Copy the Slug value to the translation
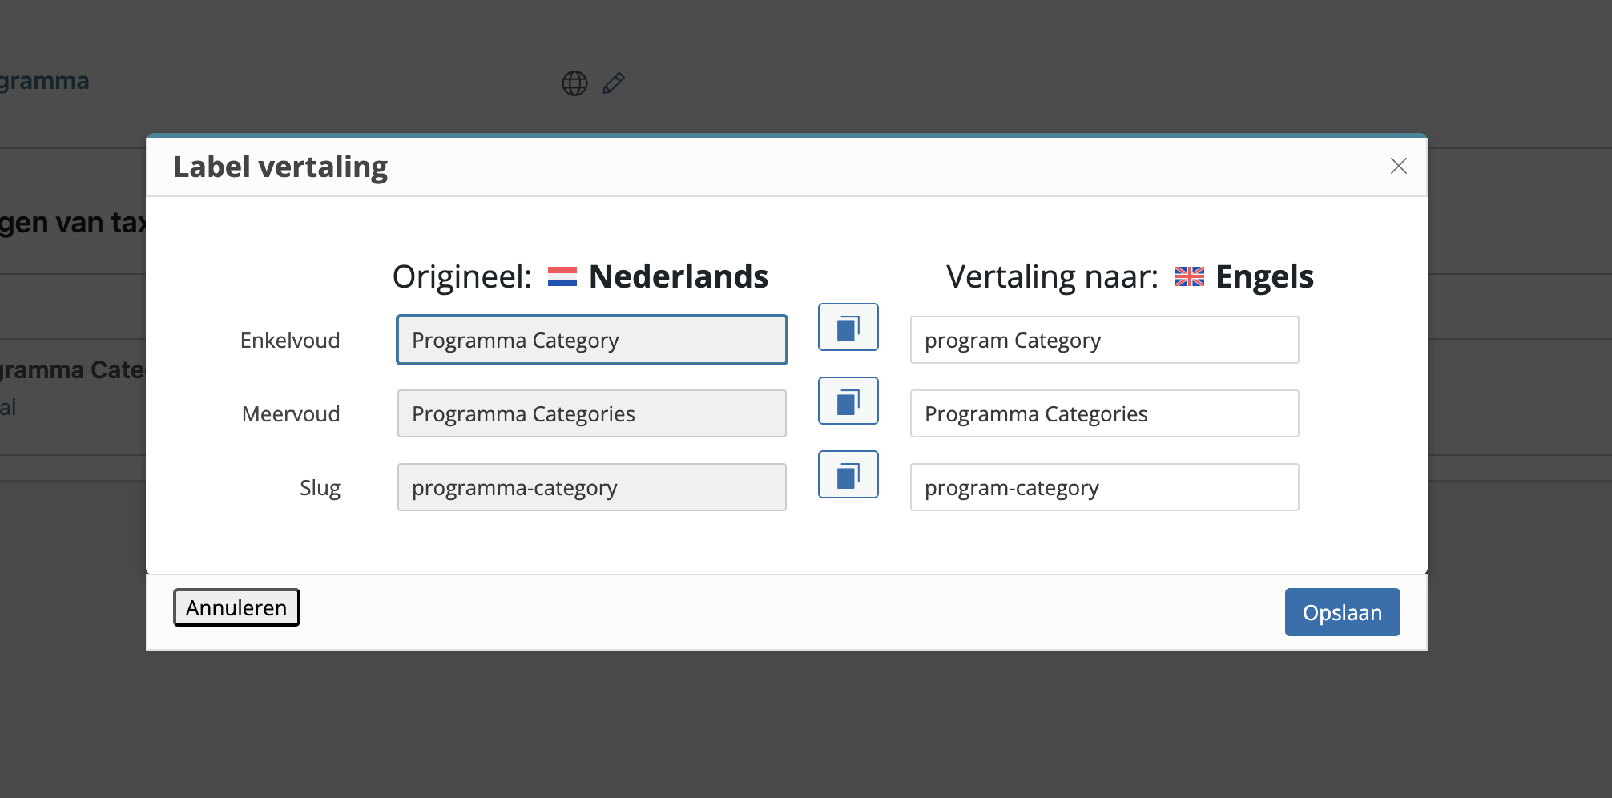 (x=848, y=474)
